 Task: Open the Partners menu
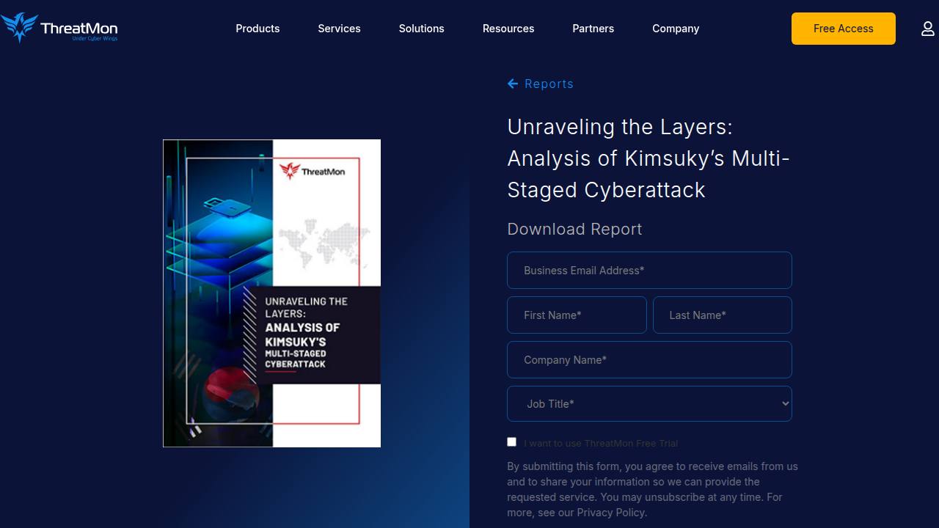coord(593,29)
